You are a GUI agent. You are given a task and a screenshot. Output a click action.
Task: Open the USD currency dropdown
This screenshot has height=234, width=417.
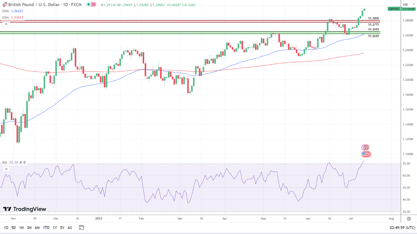point(409,4)
